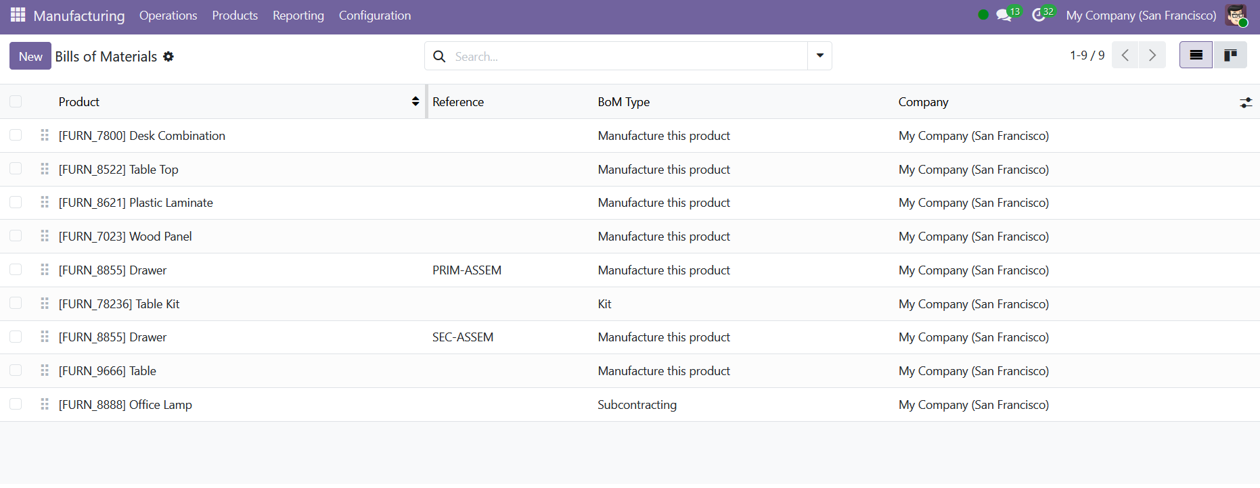Focus the Search input field
1260x488 pixels.
tap(628, 56)
